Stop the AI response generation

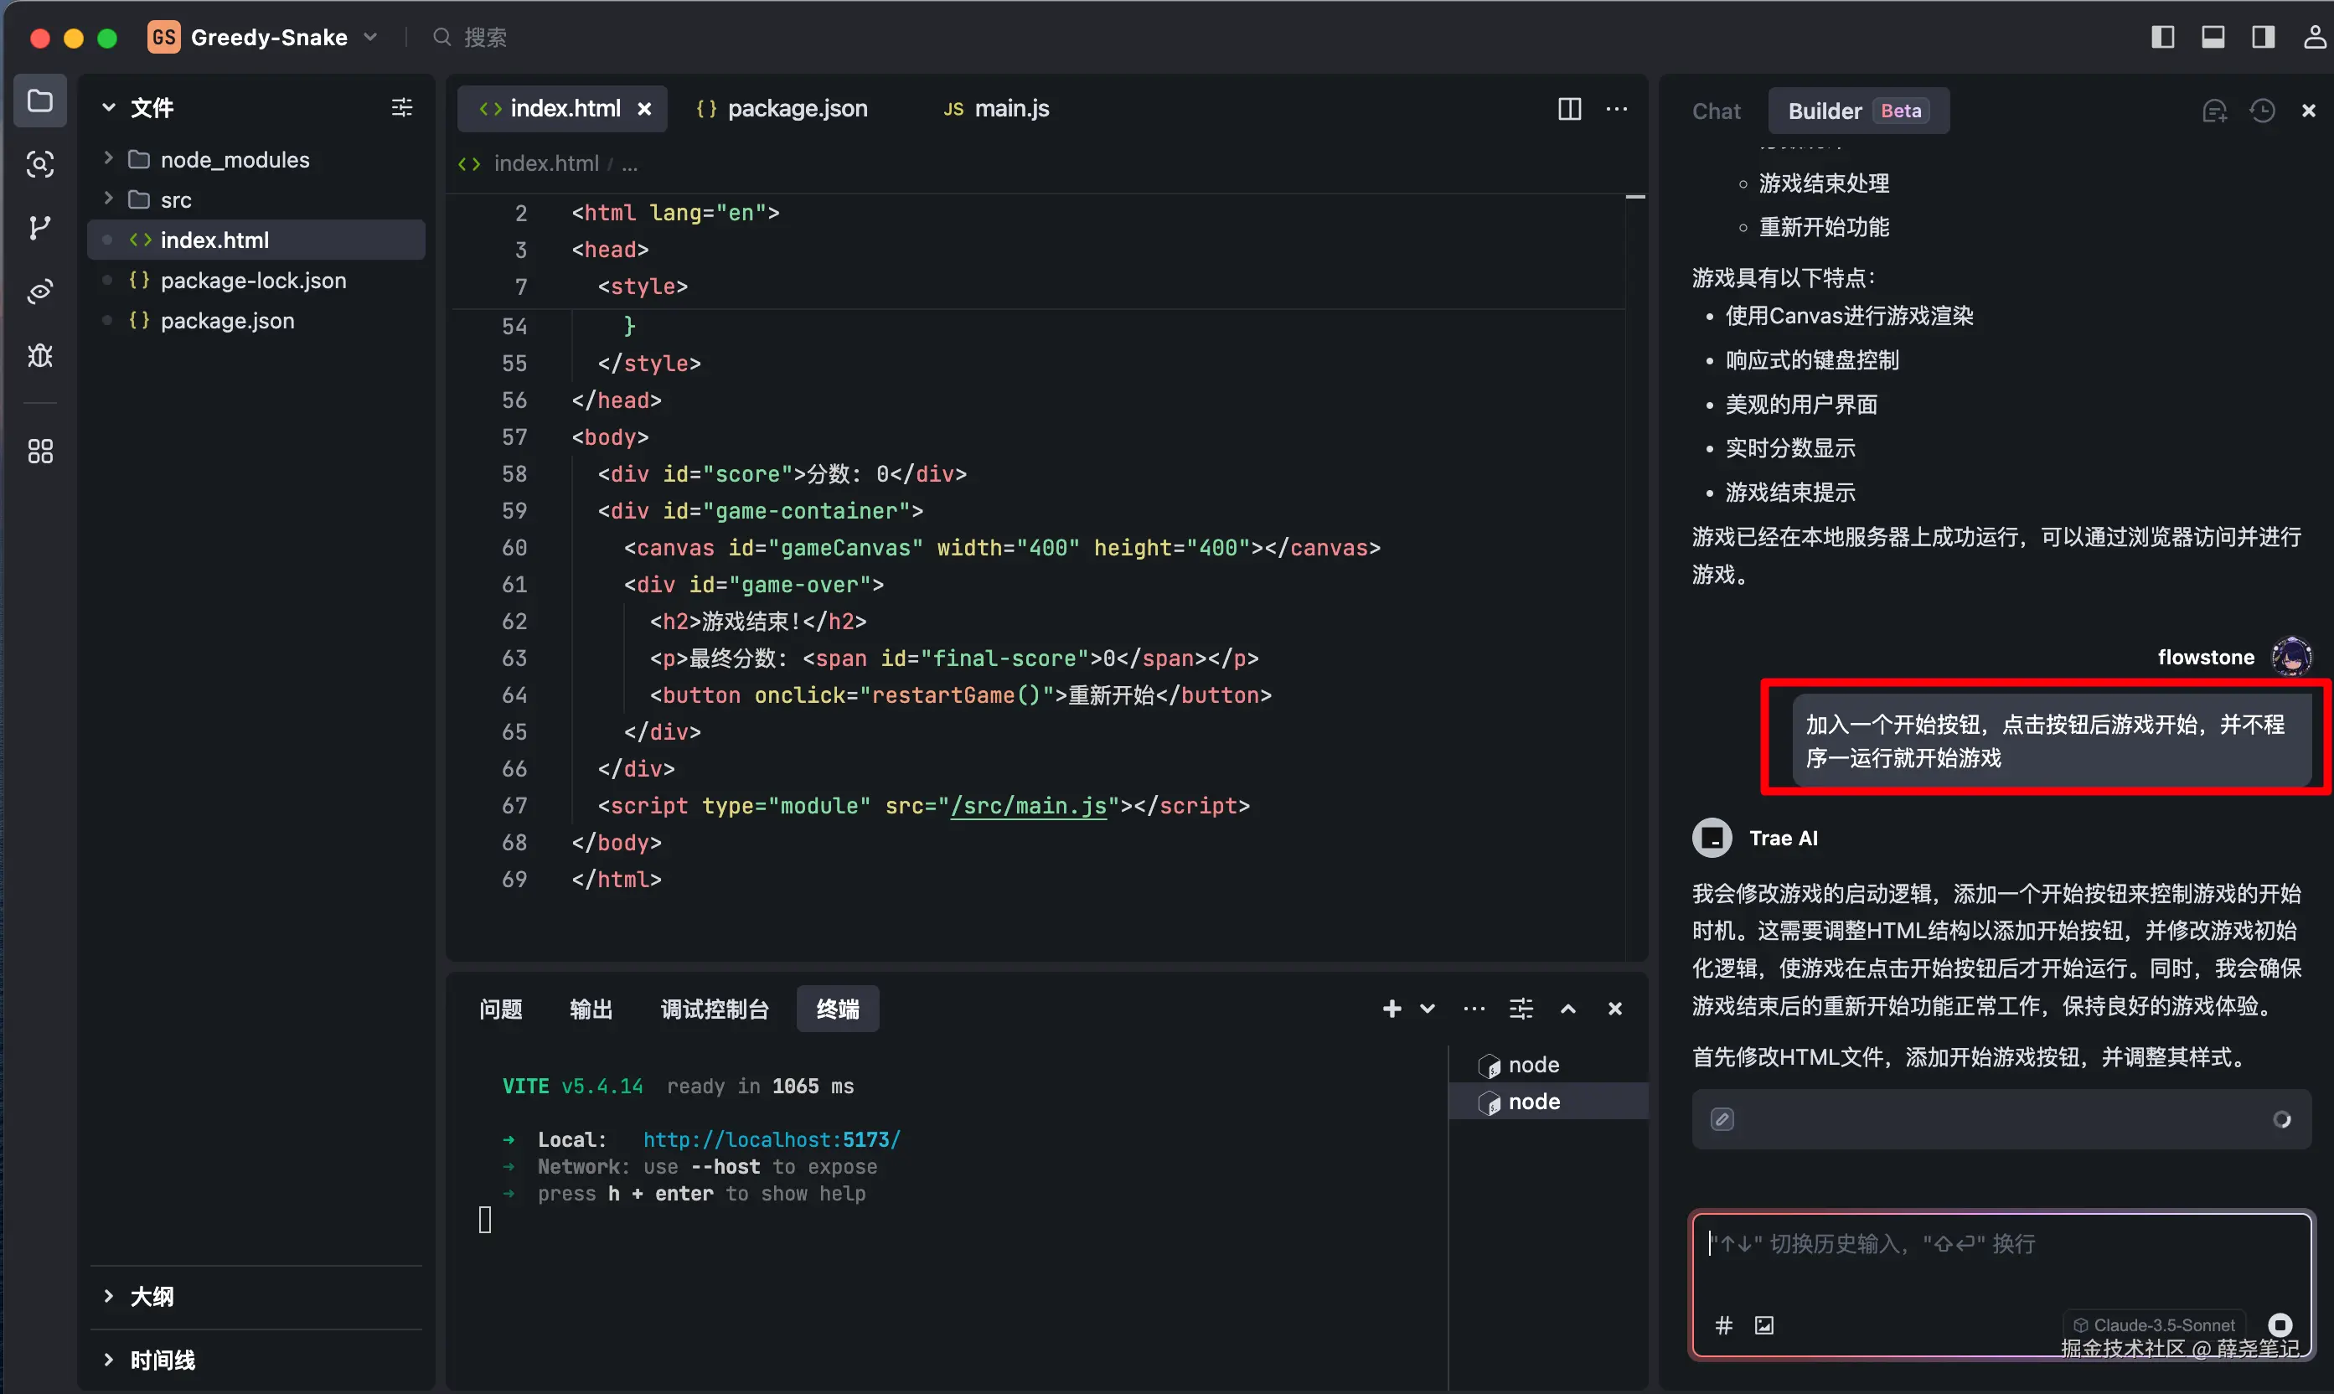point(2280,1324)
